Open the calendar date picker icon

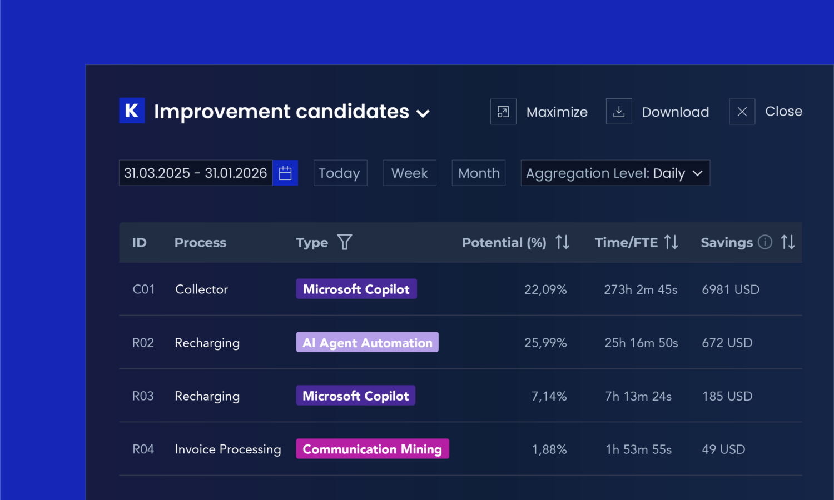[285, 173]
